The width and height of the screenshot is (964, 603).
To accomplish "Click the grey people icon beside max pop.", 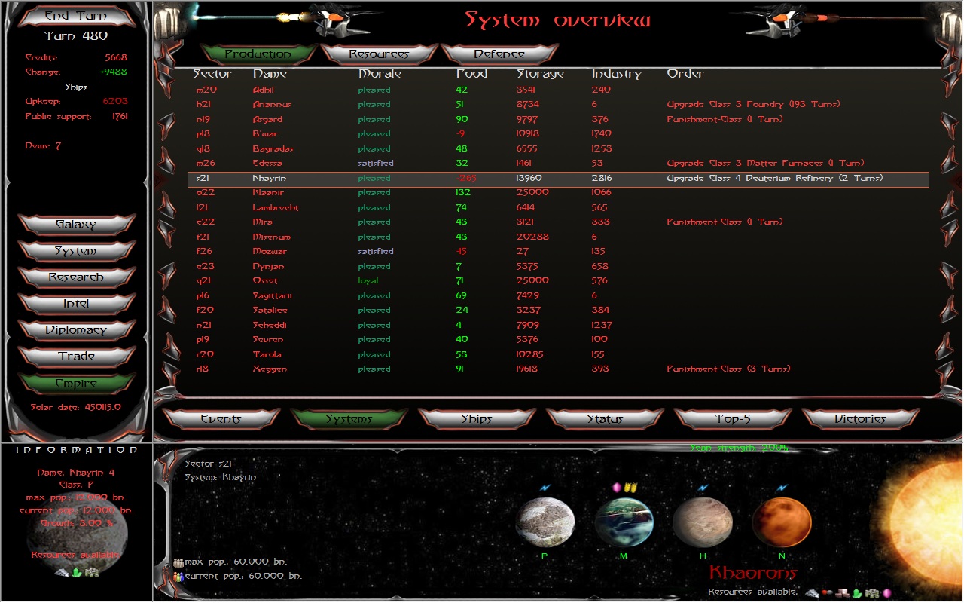I will pos(178,562).
